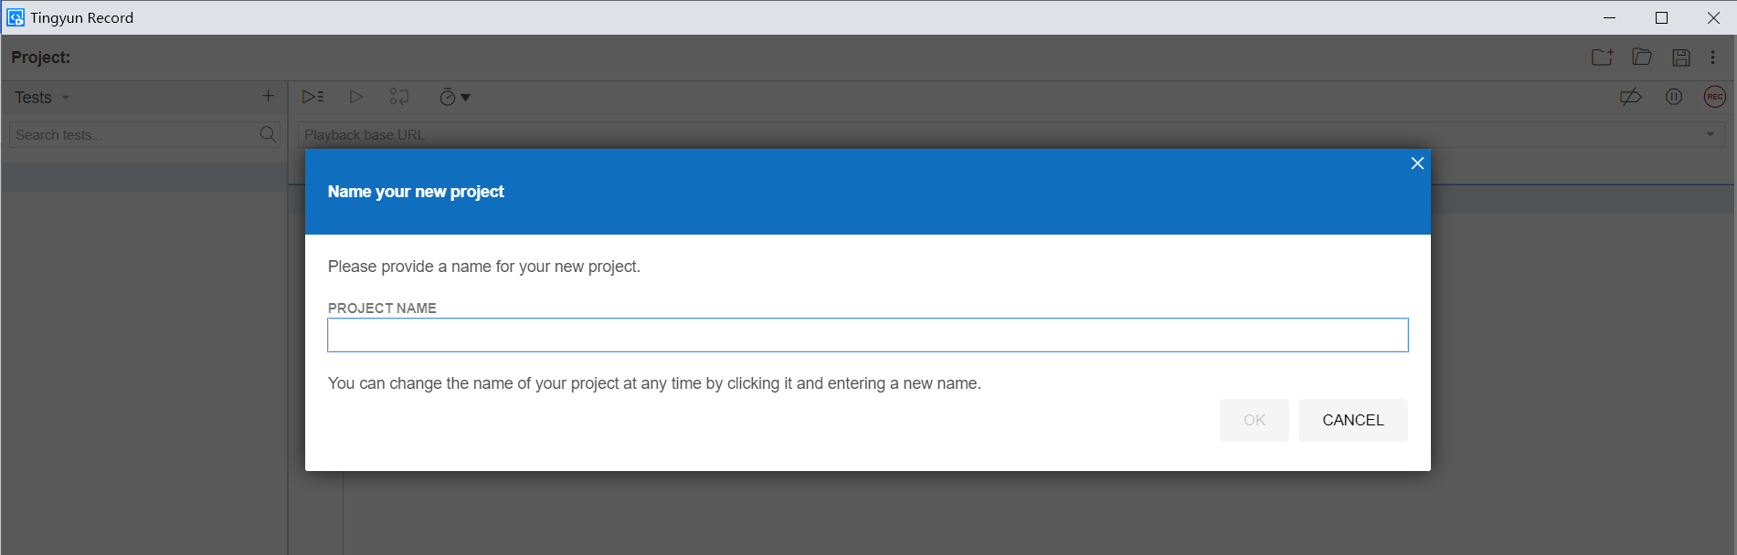Open the test execution speed timer
The height and width of the screenshot is (555, 1737).
click(x=453, y=98)
